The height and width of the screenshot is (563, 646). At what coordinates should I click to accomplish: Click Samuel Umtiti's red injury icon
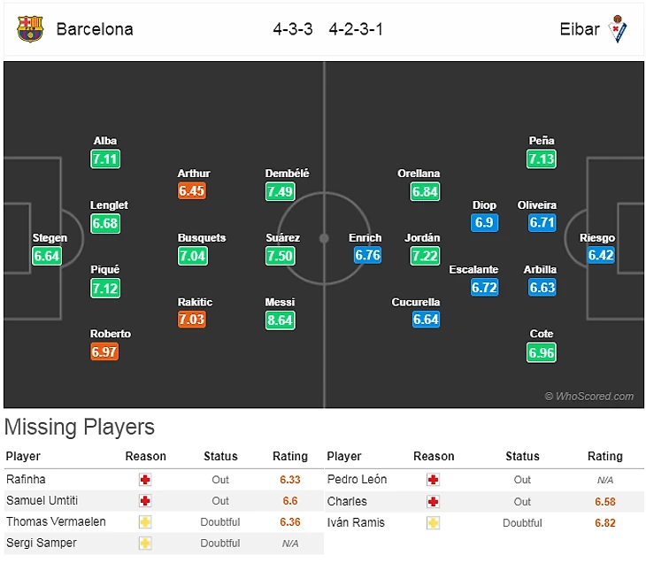tap(145, 500)
